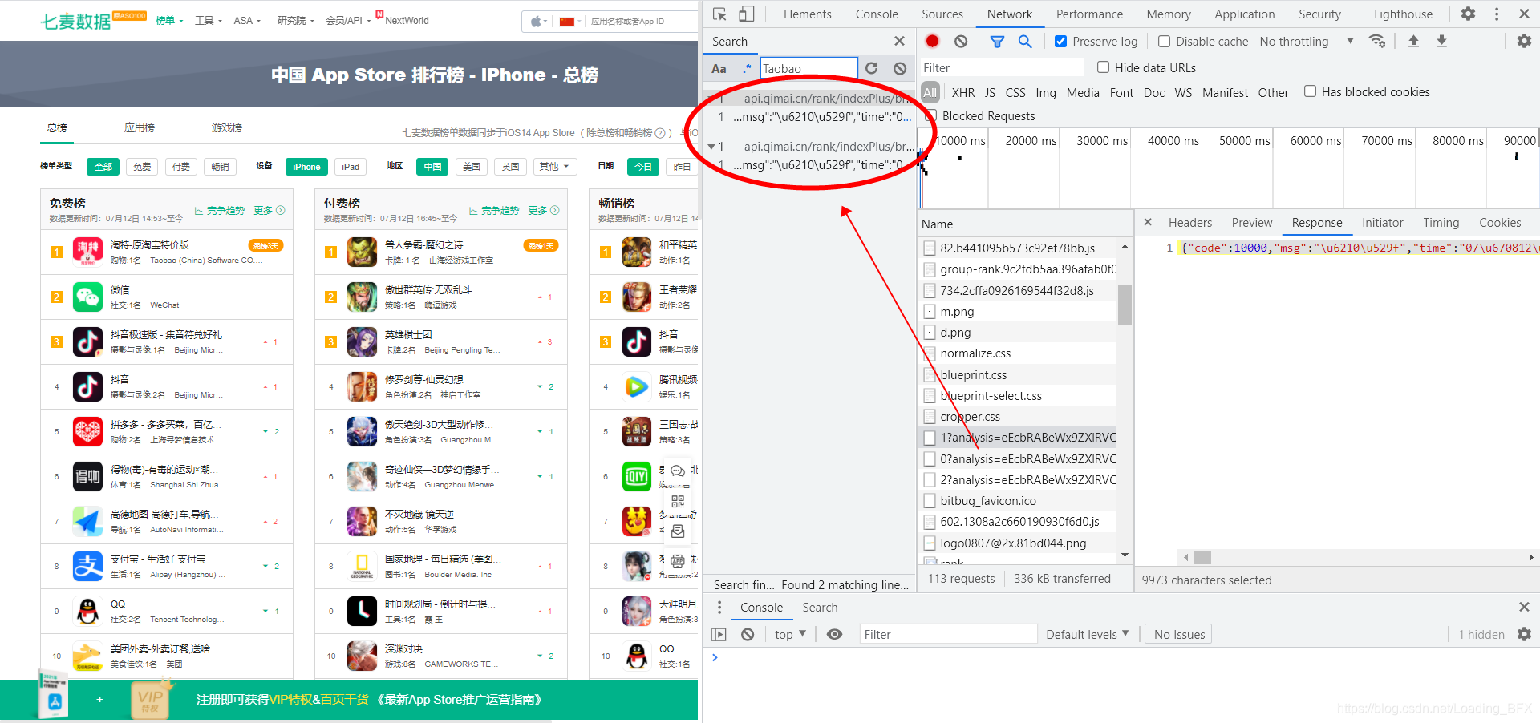Switch to the 应用榜 tab

[140, 127]
